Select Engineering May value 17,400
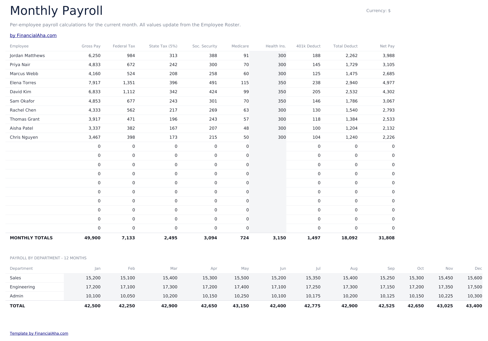Screen dimensions: 488x341 pyautogui.click(x=241, y=287)
